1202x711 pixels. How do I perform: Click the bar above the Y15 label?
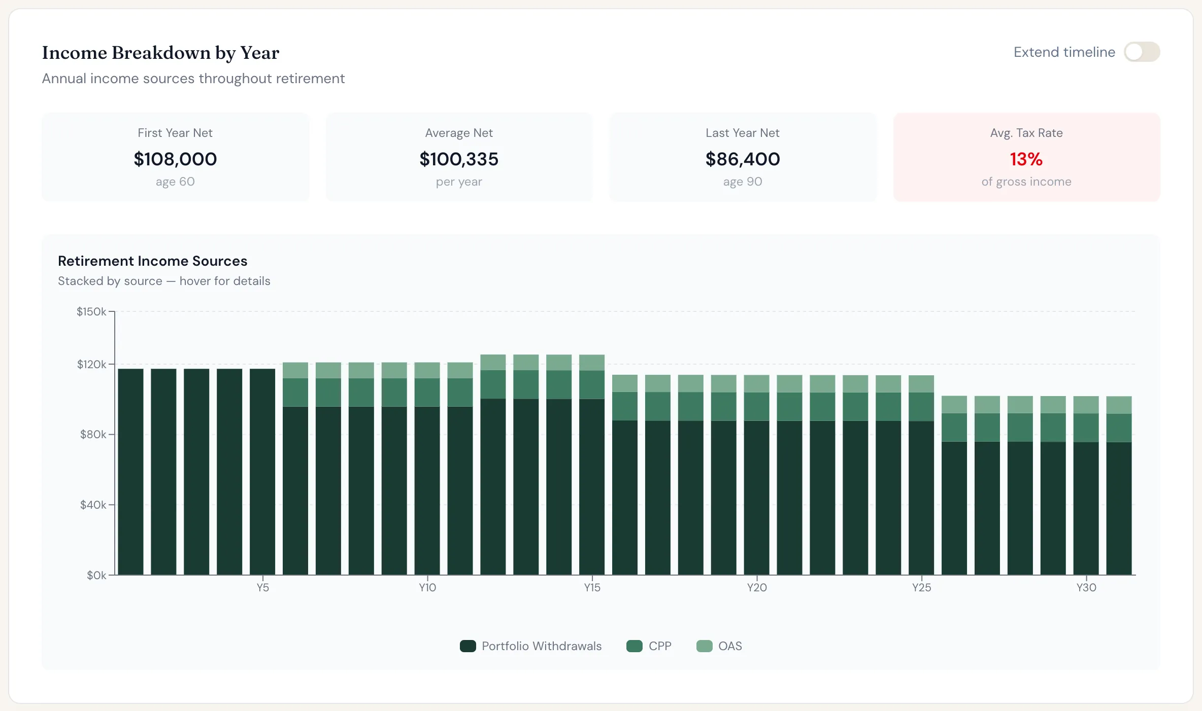592,465
